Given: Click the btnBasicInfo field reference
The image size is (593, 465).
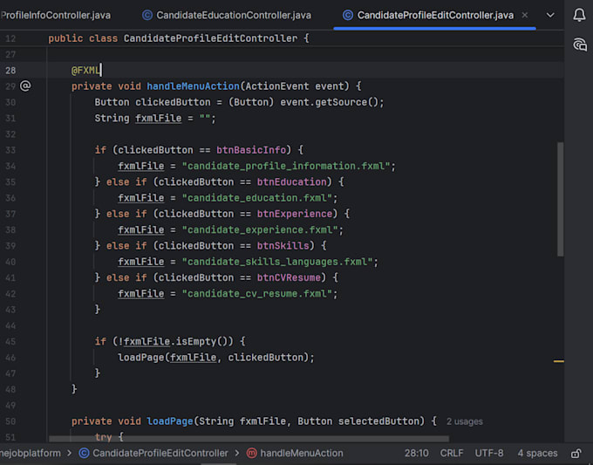Looking at the screenshot, I should pyautogui.click(x=251, y=150).
